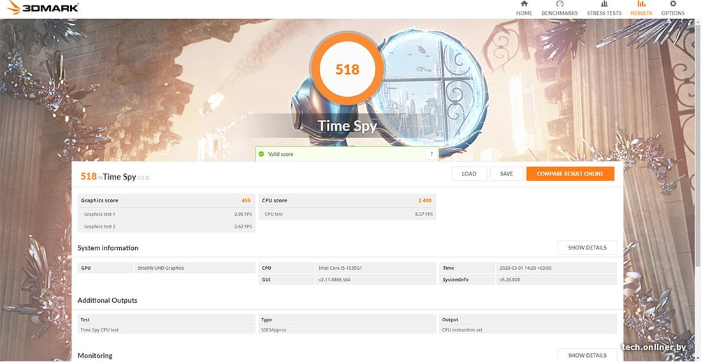Image resolution: width=701 pixels, height=362 pixels.
Task: Select the Graphics test 1 row
Action: pyautogui.click(x=166, y=214)
